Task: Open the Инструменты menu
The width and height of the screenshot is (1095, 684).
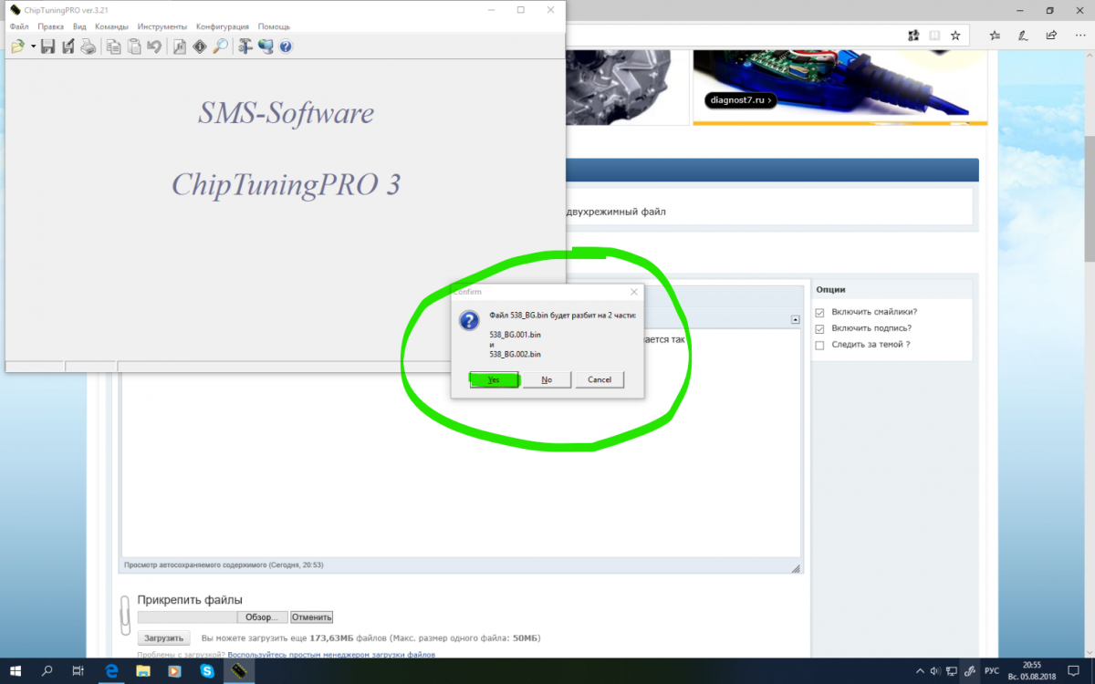Action: coord(162,26)
